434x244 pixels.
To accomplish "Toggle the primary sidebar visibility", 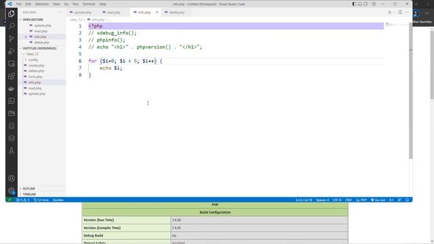I will pyautogui.click(x=354, y=4).
